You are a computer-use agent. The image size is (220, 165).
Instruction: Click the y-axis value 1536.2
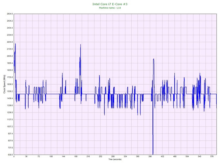(x=10, y=92)
